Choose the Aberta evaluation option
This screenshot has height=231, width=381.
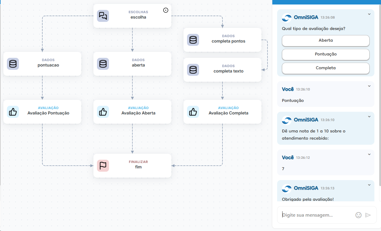326,40
